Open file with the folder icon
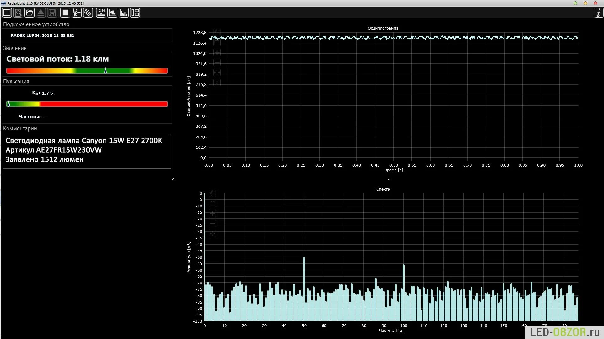The width and height of the screenshot is (604, 339). (30, 13)
